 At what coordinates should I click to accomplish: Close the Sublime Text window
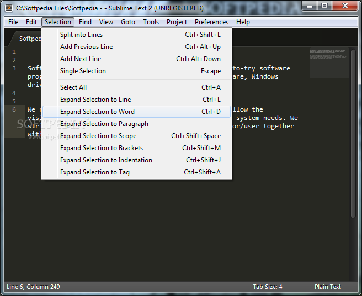[345, 6]
